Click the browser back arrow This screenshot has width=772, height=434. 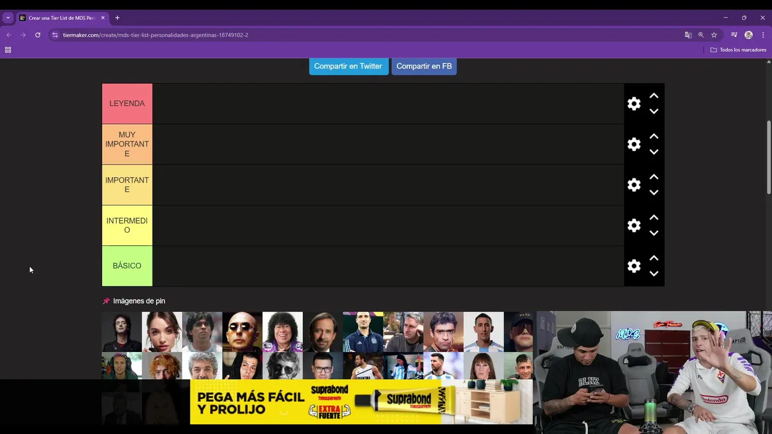(8, 35)
